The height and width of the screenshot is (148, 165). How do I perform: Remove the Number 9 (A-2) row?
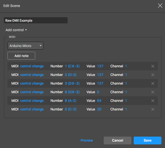153,101
